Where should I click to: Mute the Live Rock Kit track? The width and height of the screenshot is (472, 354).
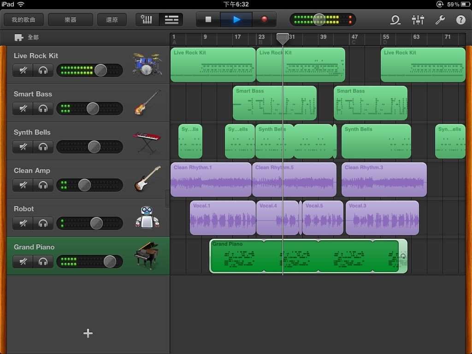coord(23,71)
